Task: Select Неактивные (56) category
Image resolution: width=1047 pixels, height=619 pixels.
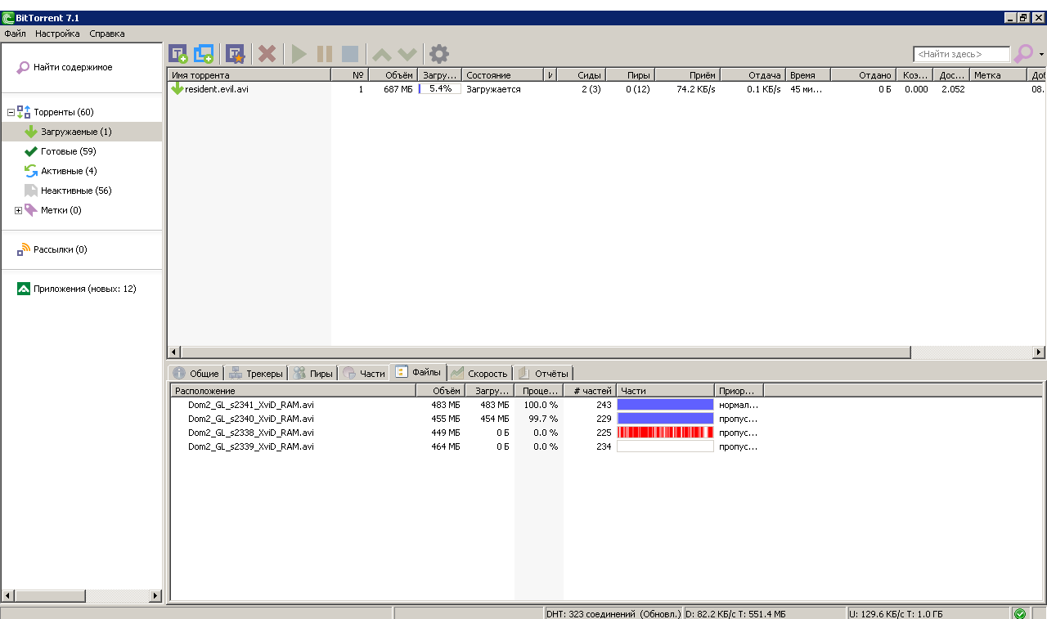Action: click(x=76, y=191)
